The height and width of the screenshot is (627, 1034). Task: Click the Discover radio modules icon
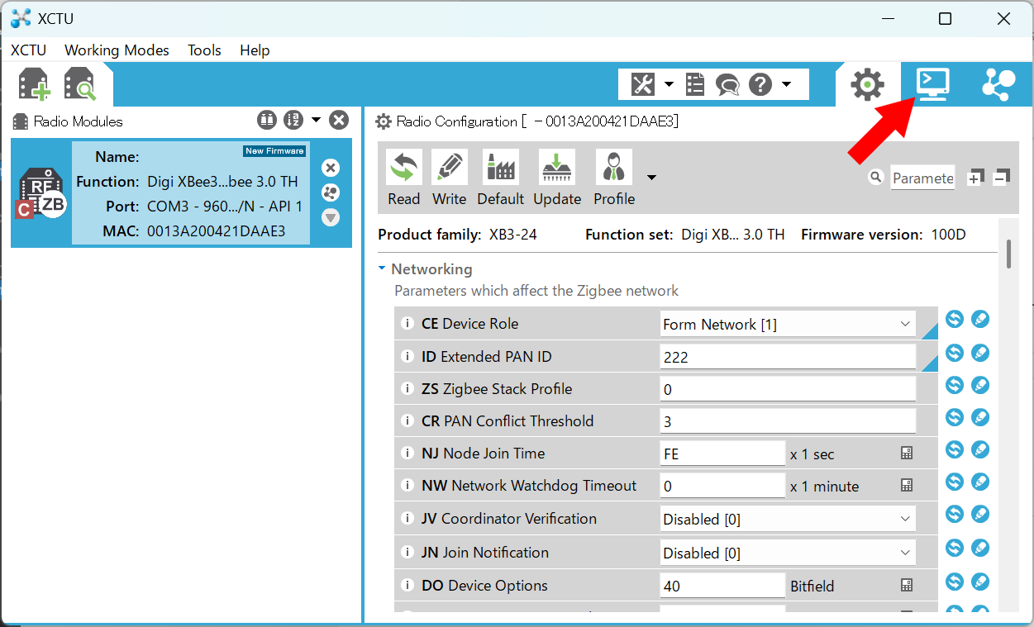(80, 84)
